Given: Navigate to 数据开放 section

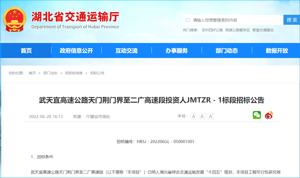Looking at the screenshot, I should [277, 51].
